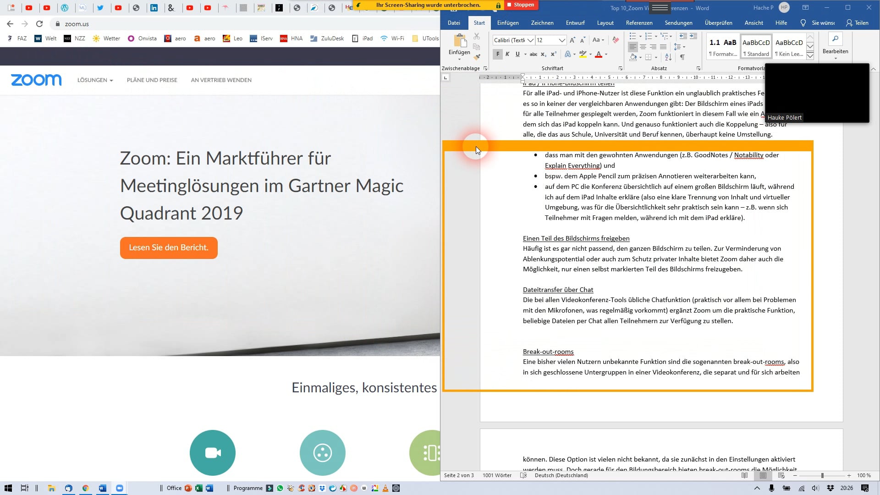Viewport: 880px width, 495px height.
Task: Stop screen sharing with Stoppen button
Action: tap(521, 5)
